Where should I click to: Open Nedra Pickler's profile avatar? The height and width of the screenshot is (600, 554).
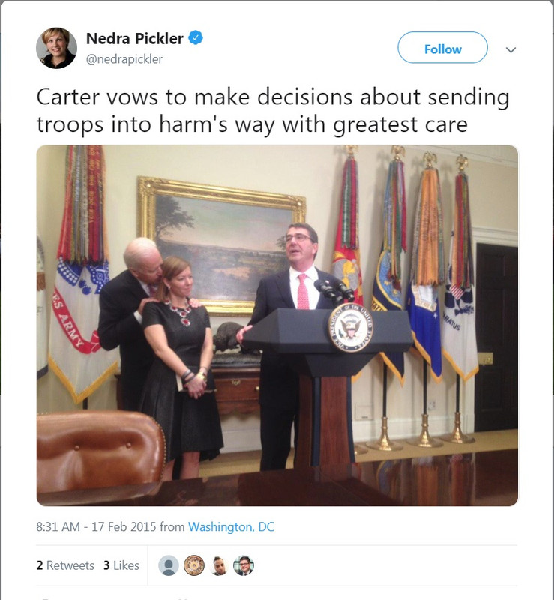pos(56,48)
